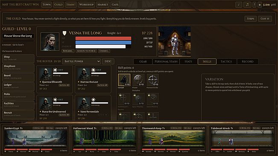Click Runa the Undrowned's Ration button
The image size is (278, 156).
pyautogui.click(x=64, y=115)
